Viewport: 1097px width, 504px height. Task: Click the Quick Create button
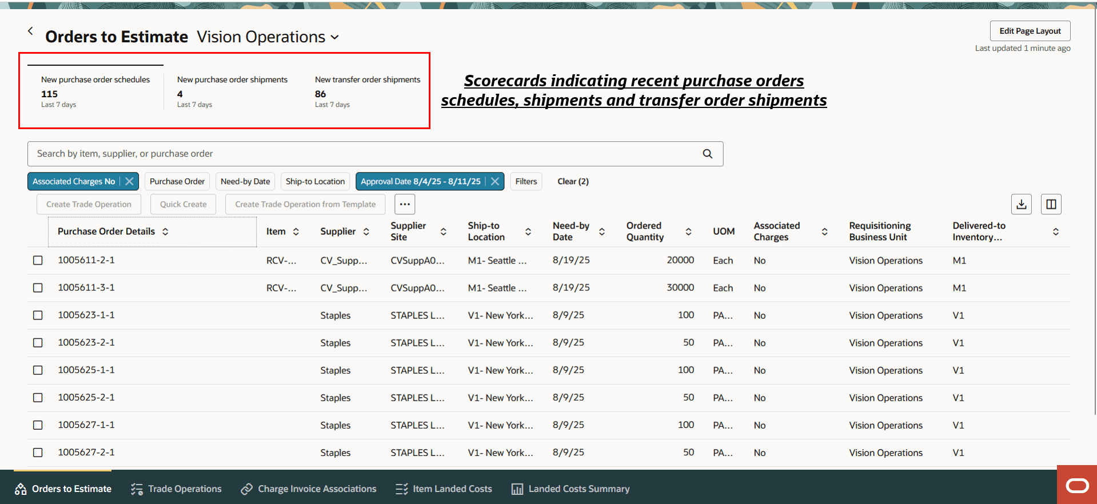click(x=184, y=204)
